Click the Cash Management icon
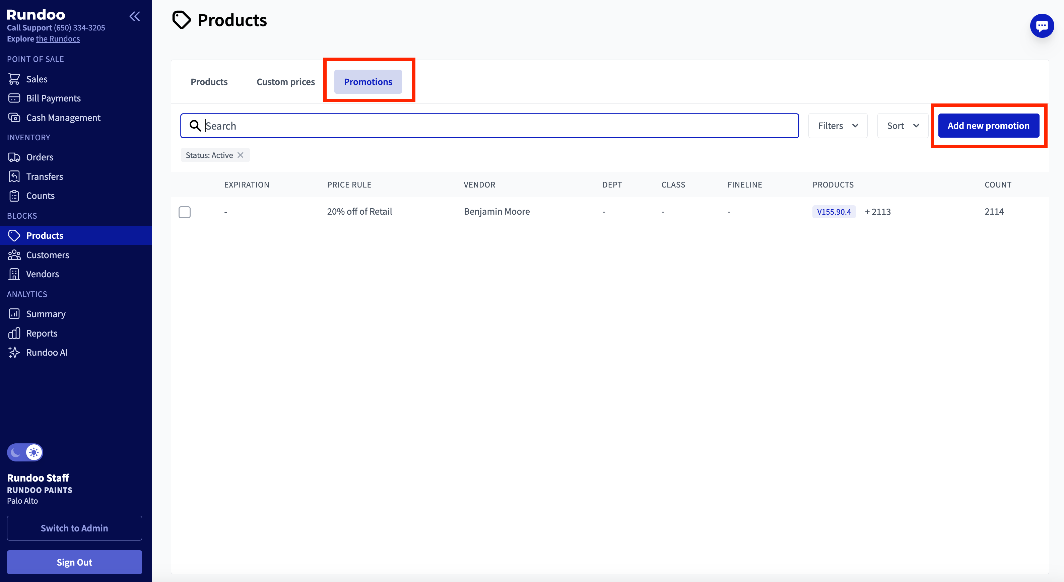The height and width of the screenshot is (582, 1064). (14, 118)
